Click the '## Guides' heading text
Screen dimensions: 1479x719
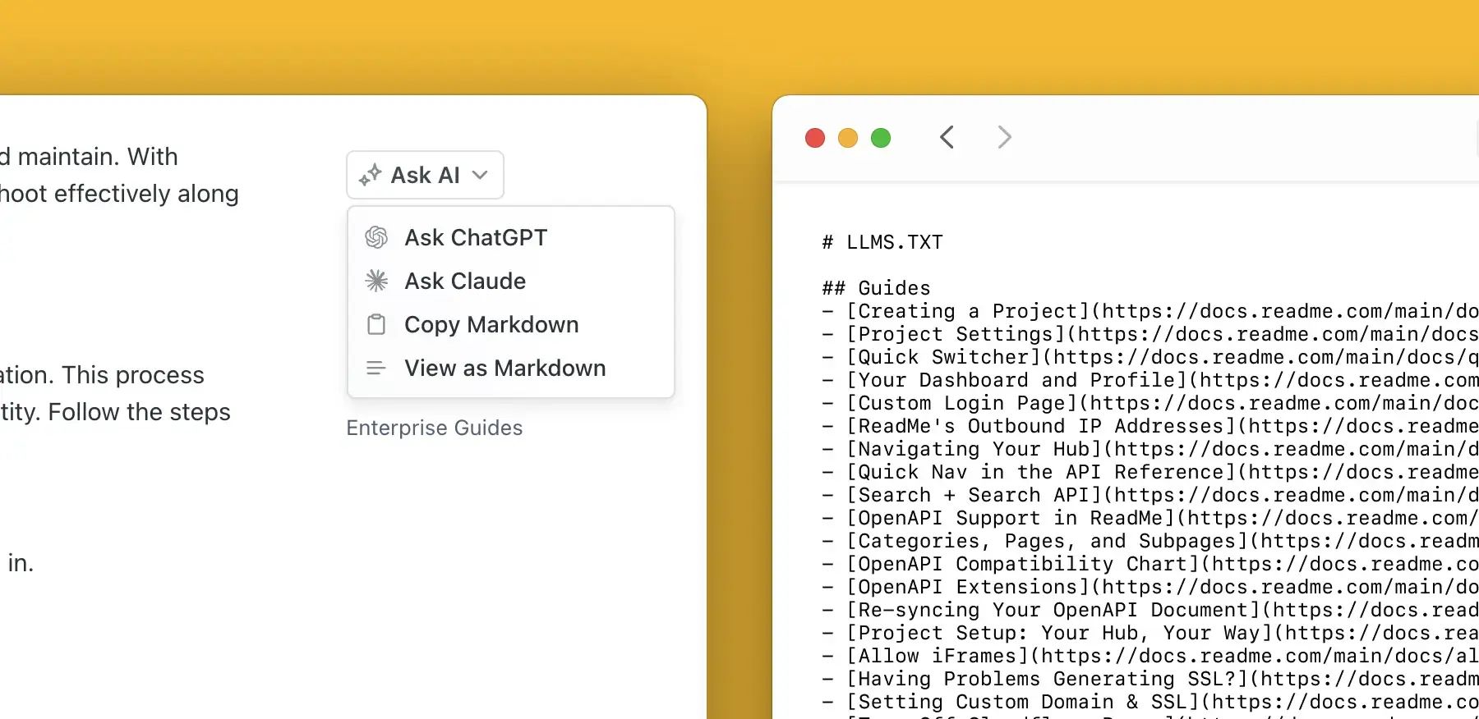[876, 288]
